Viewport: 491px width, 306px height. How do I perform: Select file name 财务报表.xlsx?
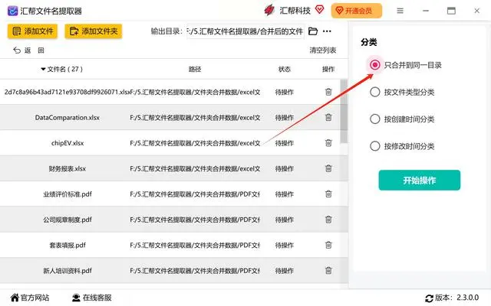coord(67,168)
